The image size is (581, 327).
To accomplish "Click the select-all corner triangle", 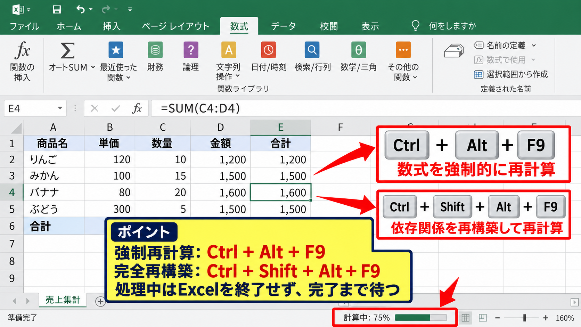I will pyautogui.click(x=16, y=129).
